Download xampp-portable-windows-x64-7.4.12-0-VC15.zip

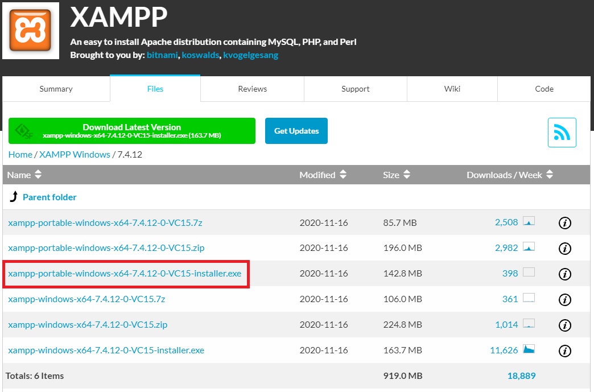106,248
